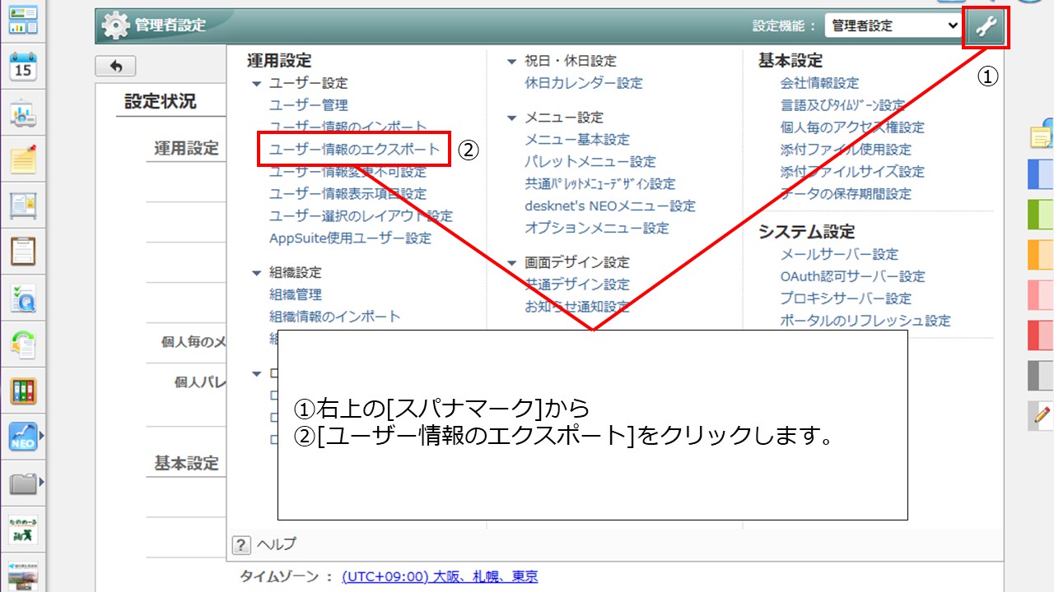The height and width of the screenshot is (592, 1054).
Task: Open メールサーバー設定
Action: (839, 255)
